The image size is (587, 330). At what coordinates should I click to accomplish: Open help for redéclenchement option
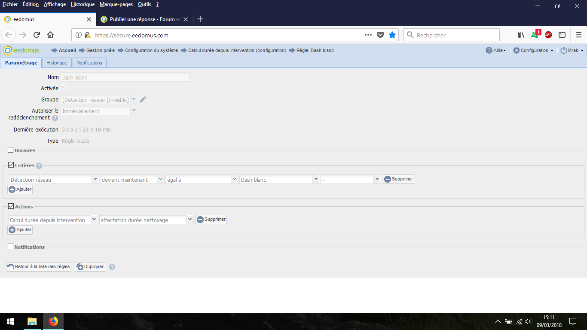55,118
